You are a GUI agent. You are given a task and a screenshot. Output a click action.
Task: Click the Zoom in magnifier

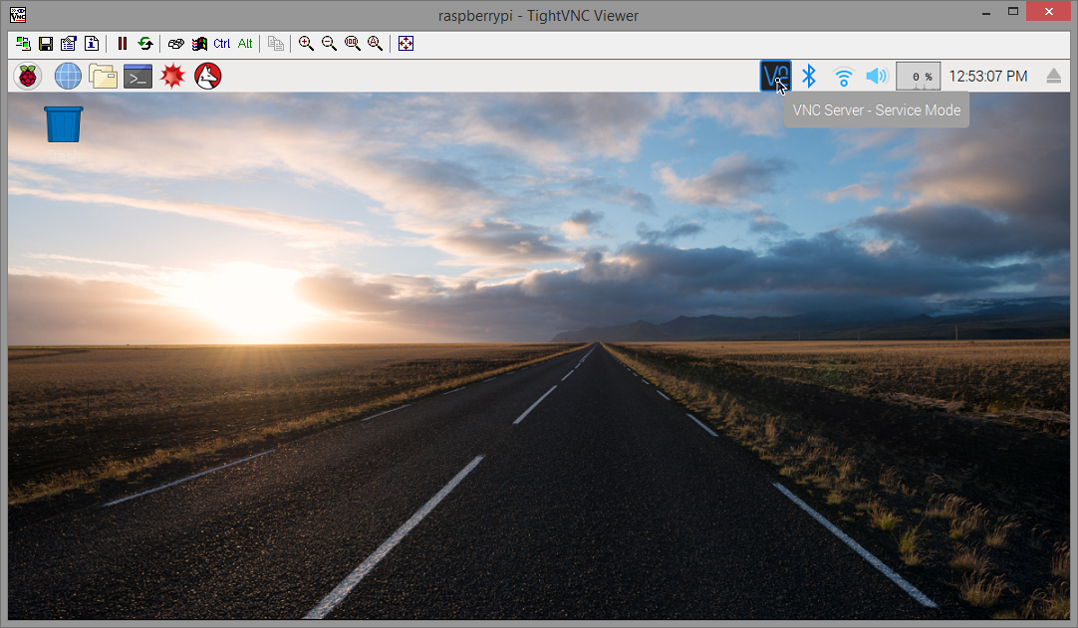pos(307,43)
